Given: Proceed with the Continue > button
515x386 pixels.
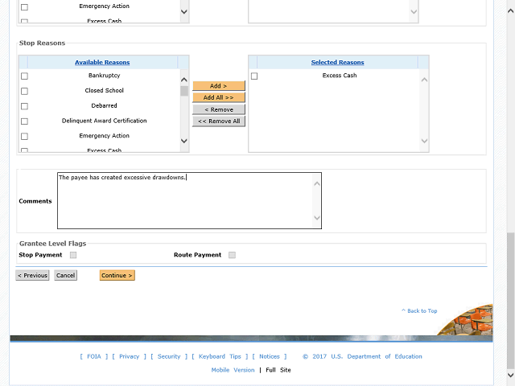Looking at the screenshot, I should pos(117,275).
